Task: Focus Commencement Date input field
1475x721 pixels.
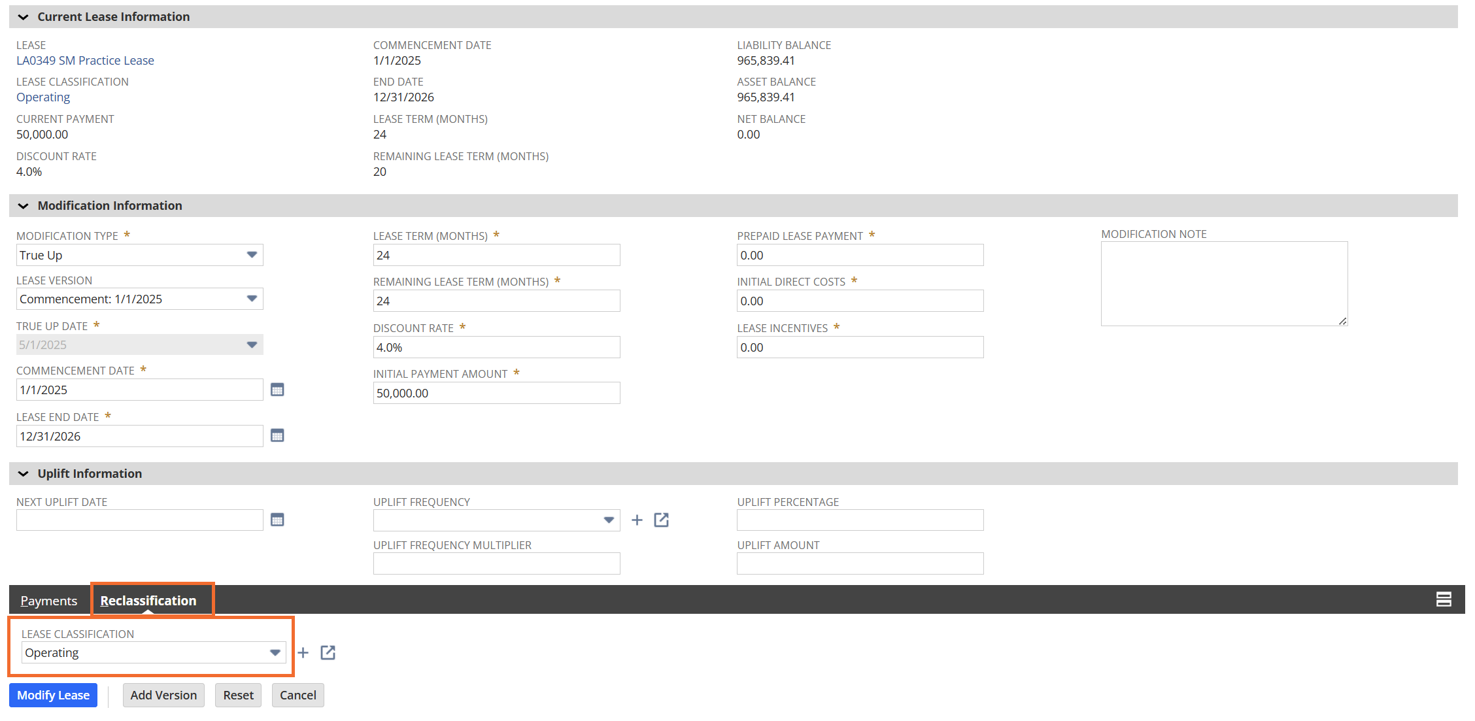Action: pyautogui.click(x=140, y=390)
